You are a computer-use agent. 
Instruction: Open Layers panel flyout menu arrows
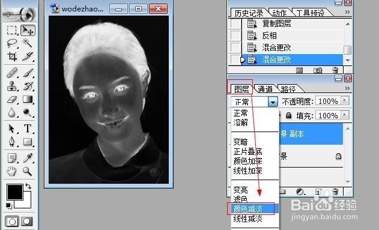347,88
